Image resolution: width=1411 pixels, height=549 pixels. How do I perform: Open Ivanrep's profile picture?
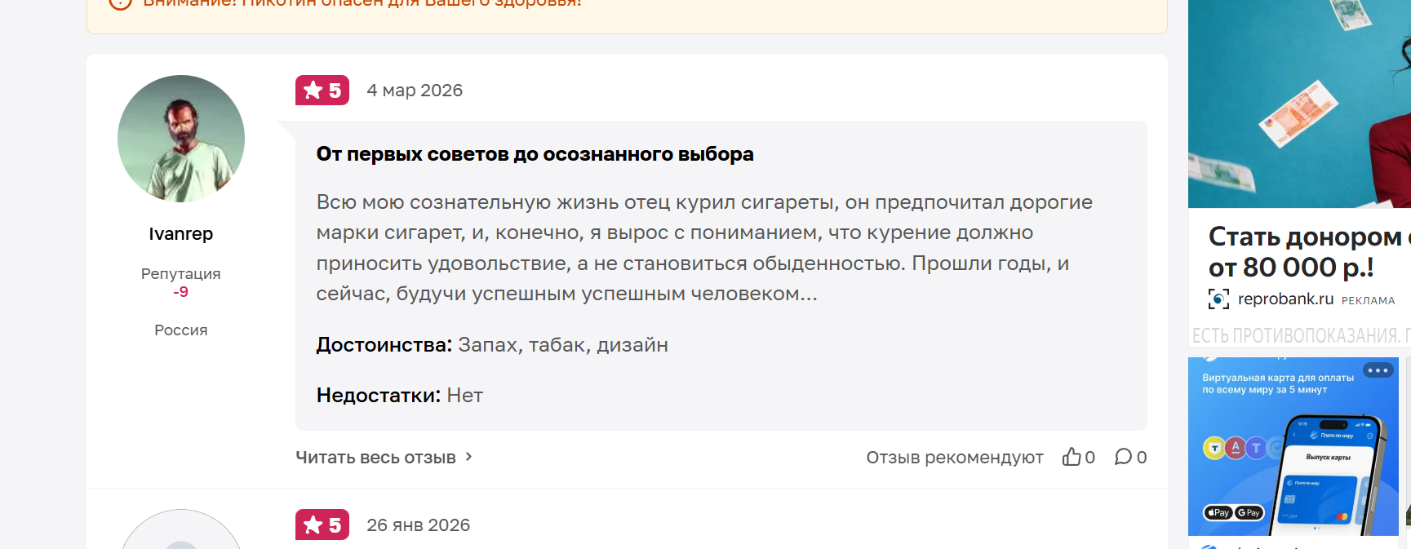coord(181,139)
